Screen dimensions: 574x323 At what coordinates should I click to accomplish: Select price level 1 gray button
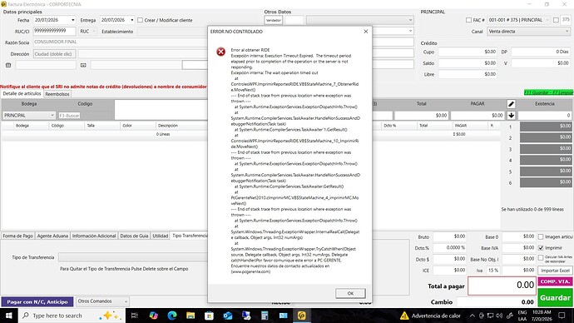546,127
